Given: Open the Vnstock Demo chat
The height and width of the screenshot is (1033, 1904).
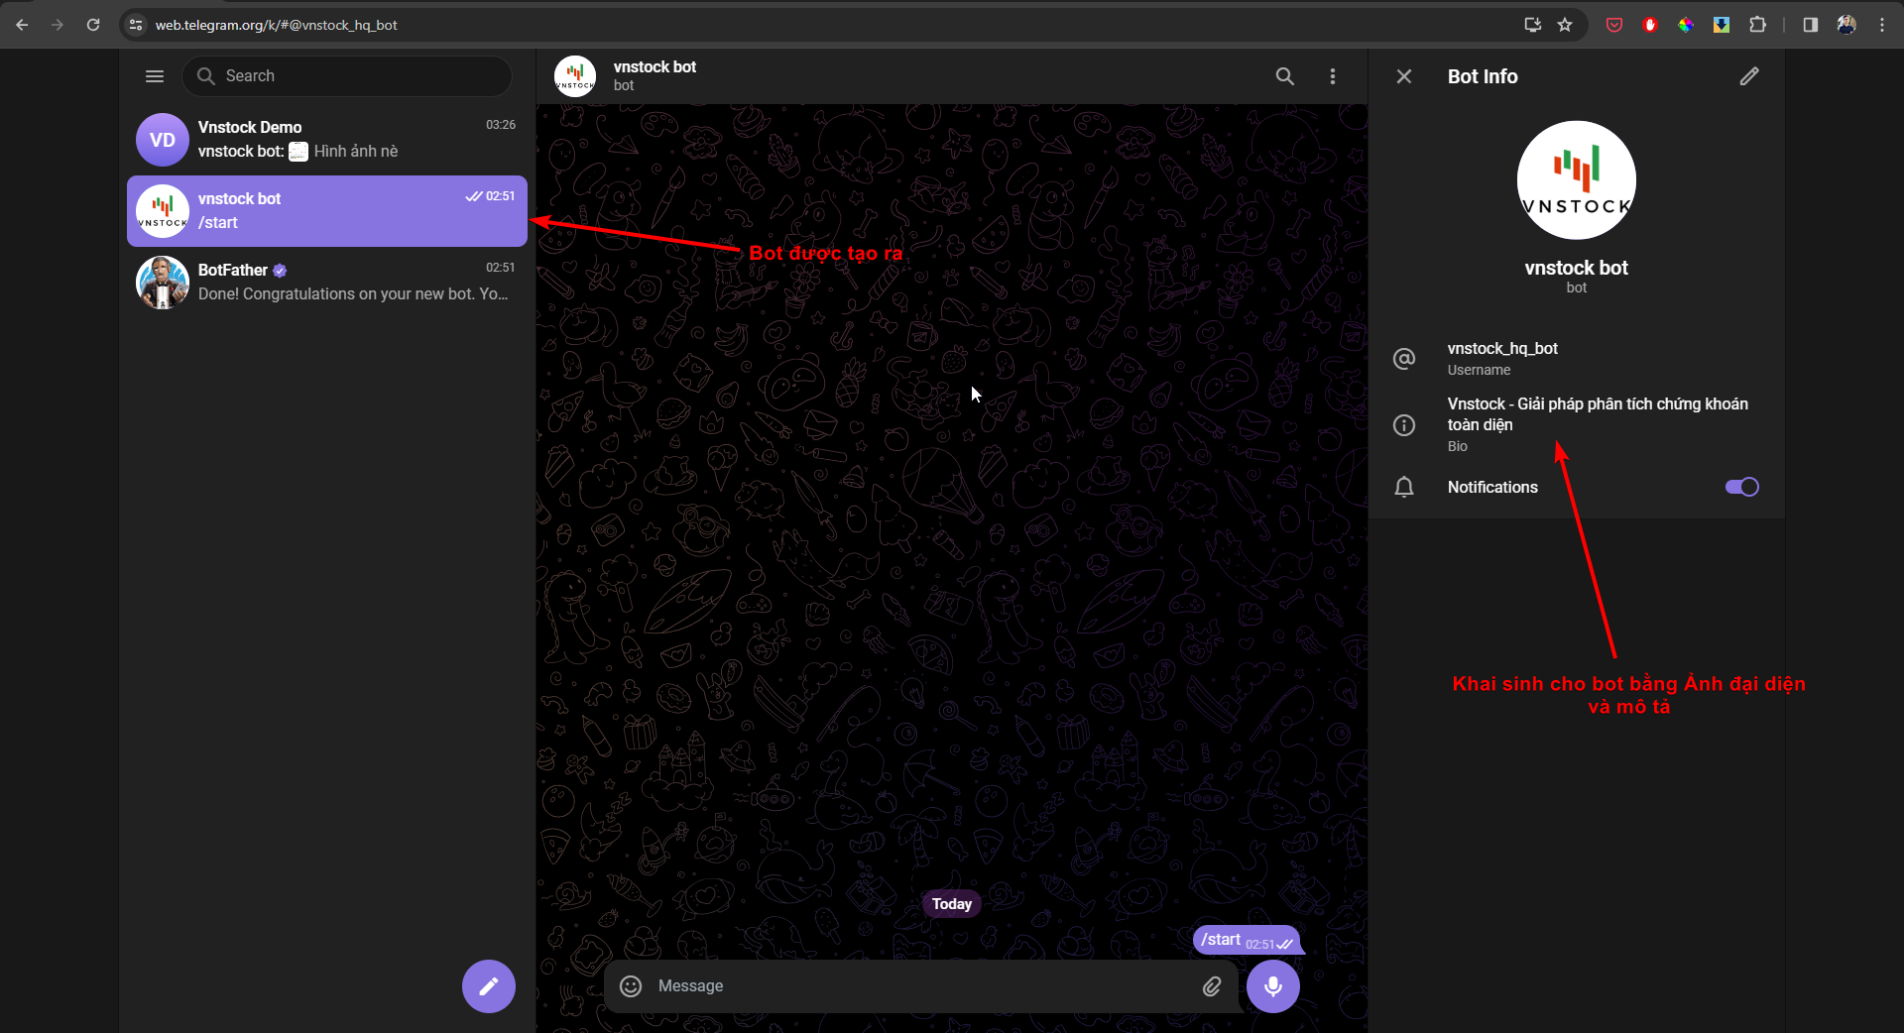Looking at the screenshot, I should click(327, 140).
